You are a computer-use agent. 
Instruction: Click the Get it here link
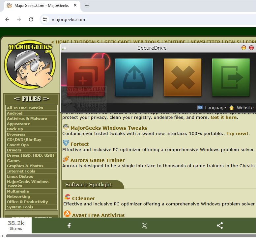[x=224, y=118]
